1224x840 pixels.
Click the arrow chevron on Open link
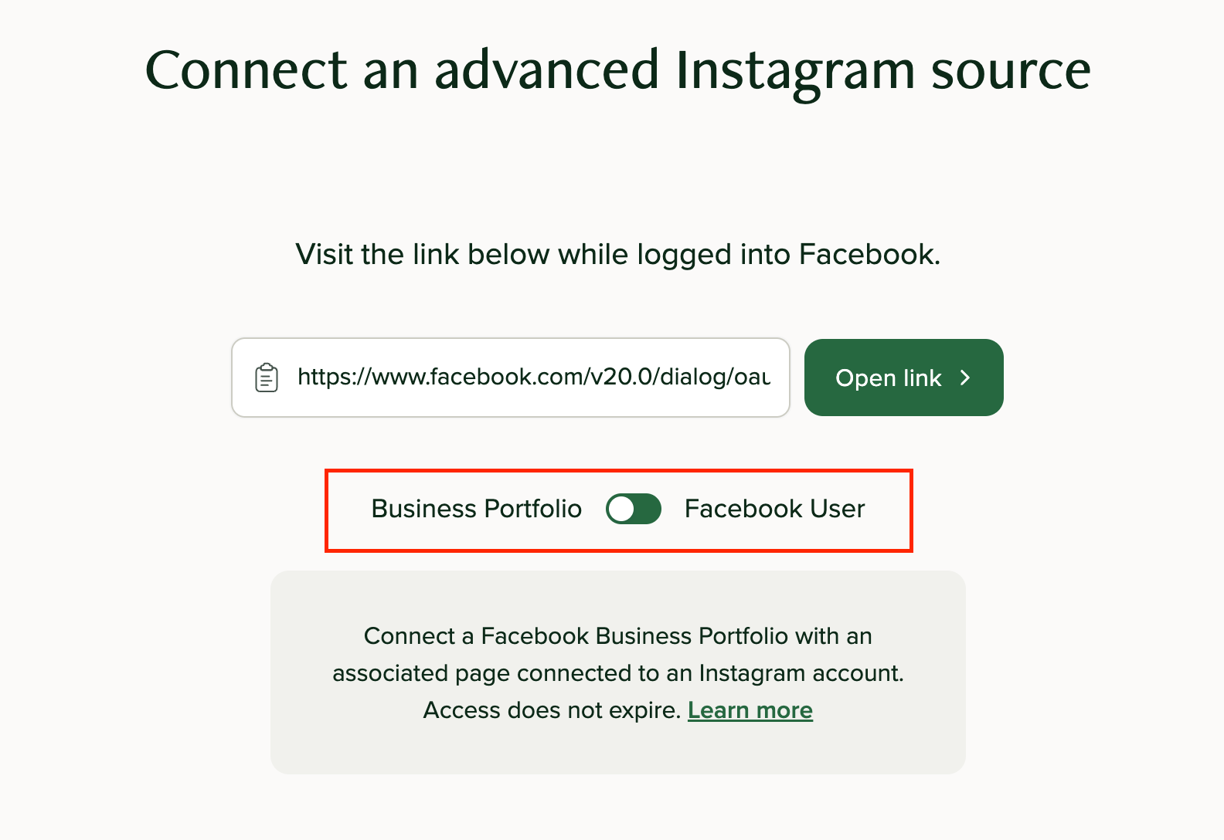point(964,378)
